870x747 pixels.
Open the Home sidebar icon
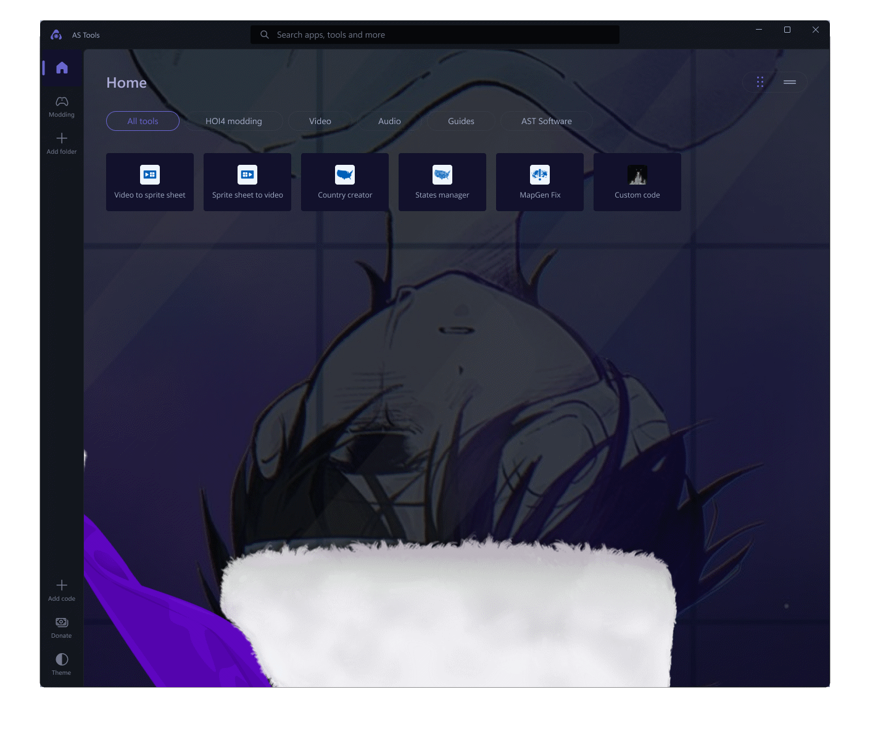62,68
